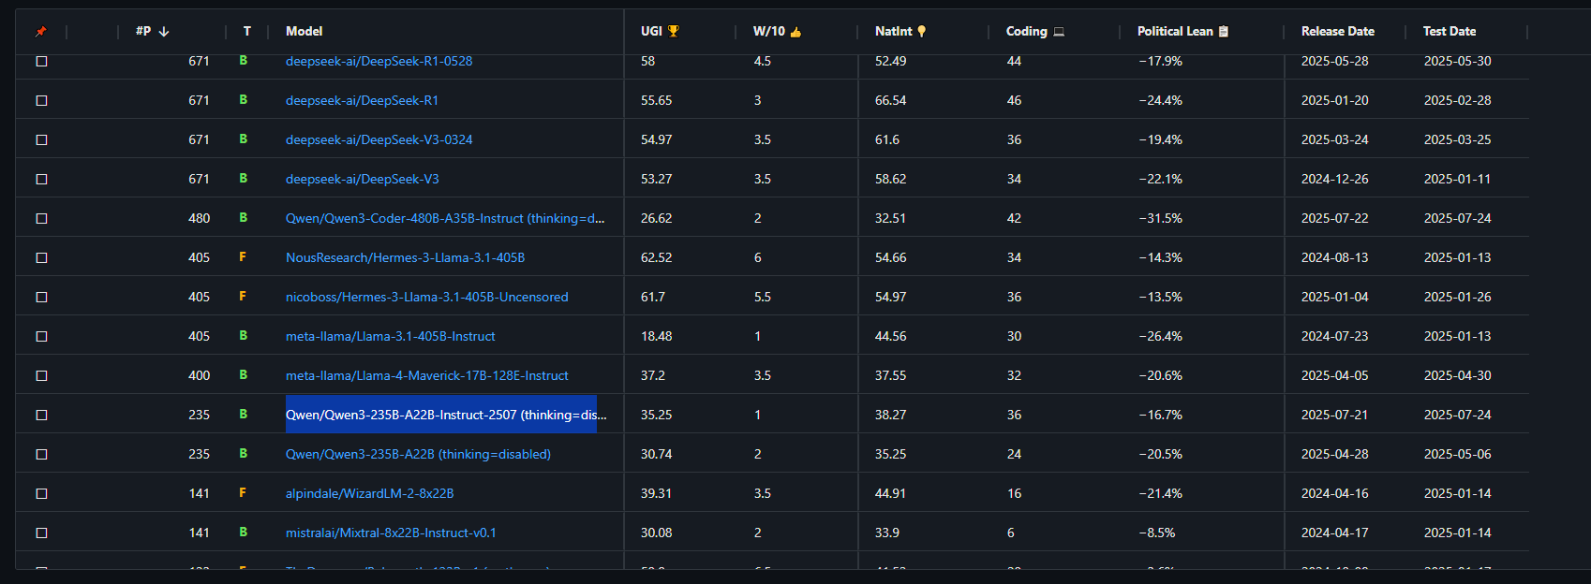The image size is (1591, 584).
Task: Sort by #P column header
Action: 143,31
